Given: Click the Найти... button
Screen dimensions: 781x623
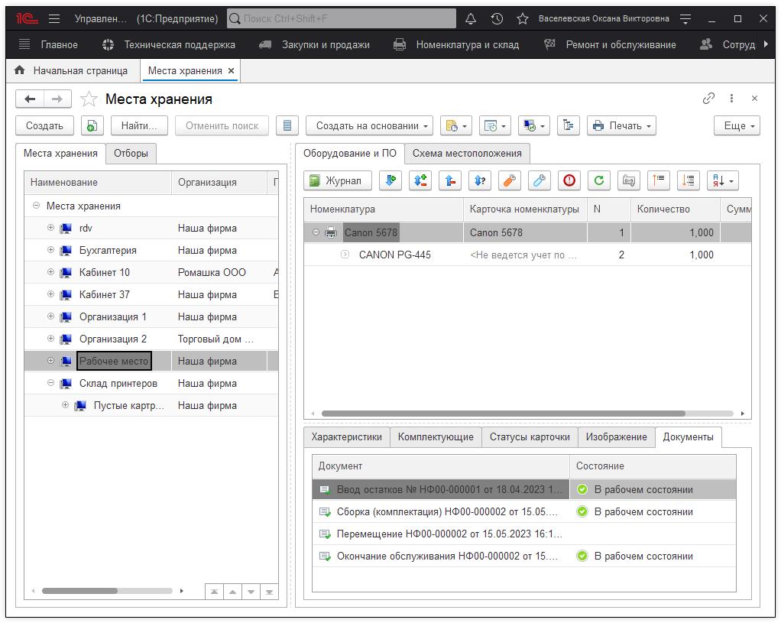Looking at the screenshot, I should click(139, 126).
